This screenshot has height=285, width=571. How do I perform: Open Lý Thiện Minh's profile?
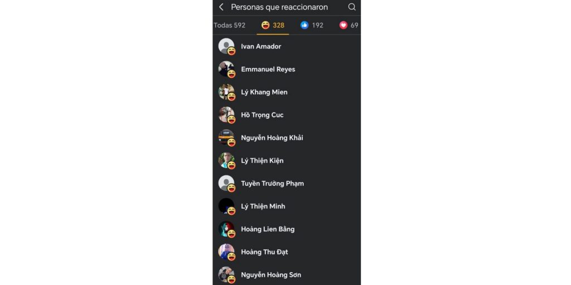tap(263, 207)
